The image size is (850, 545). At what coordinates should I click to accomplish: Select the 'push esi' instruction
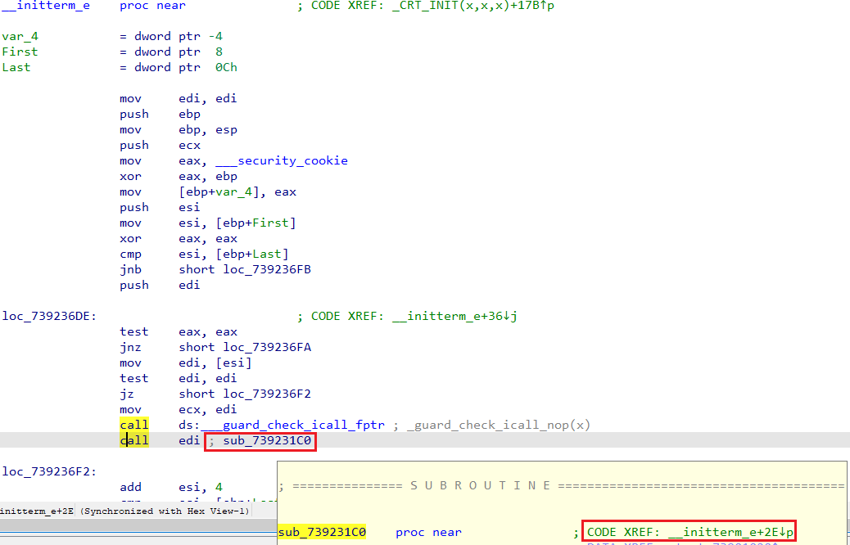coord(160,208)
